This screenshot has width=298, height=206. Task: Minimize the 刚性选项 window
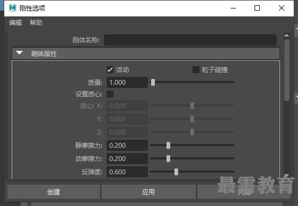pos(233,8)
